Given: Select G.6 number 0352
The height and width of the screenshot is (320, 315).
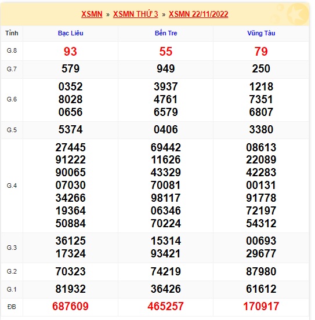Looking at the screenshot, I should tap(70, 86).
